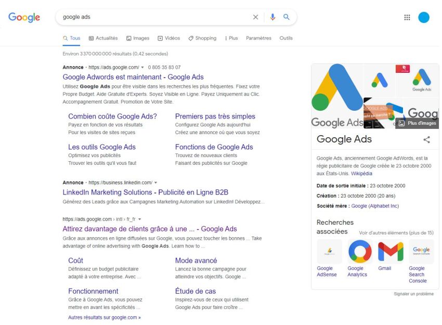Screen dimensions: 442x325
Task: Clear the search box with X icon
Action: tap(255, 17)
